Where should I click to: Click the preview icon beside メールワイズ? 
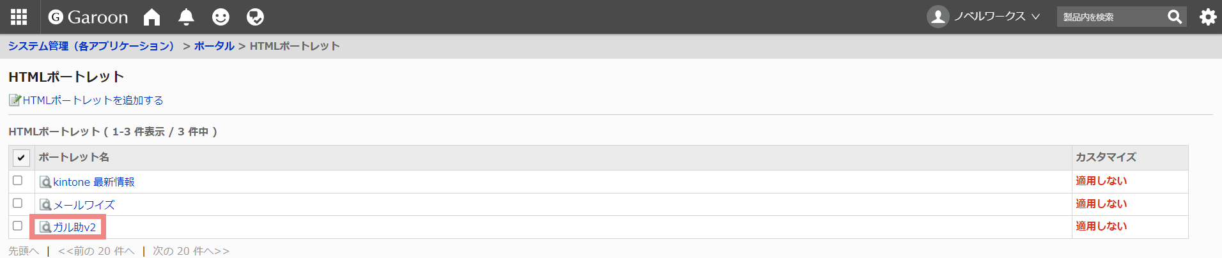(45, 205)
